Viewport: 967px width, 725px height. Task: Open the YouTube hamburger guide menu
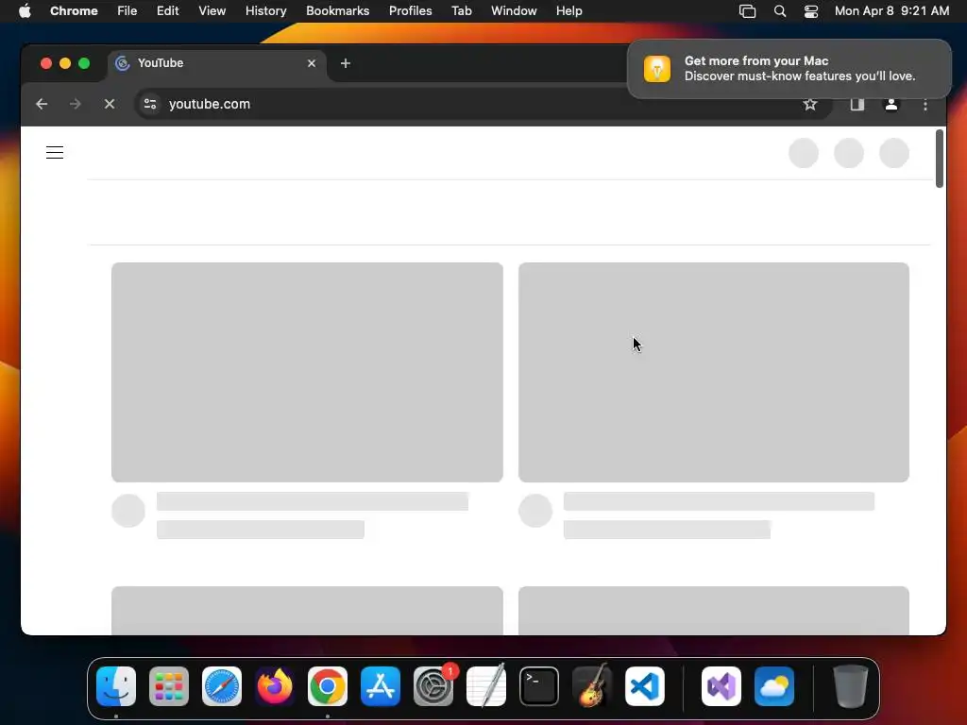[54, 152]
